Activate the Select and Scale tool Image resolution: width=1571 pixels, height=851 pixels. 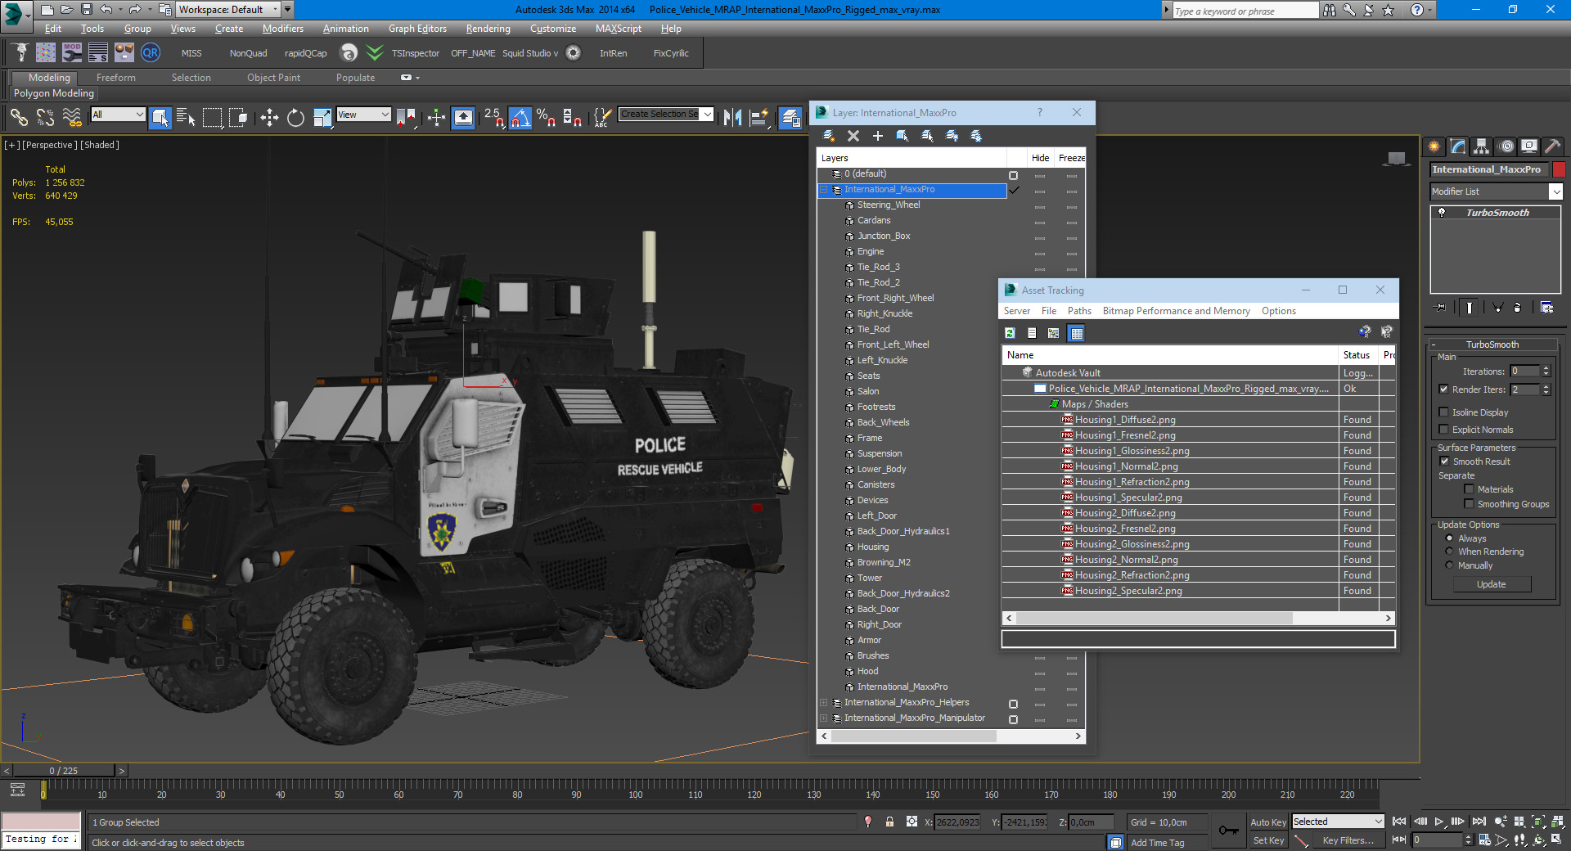click(x=322, y=118)
